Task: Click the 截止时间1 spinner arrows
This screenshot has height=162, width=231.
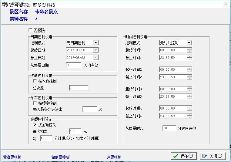Action: point(189,58)
